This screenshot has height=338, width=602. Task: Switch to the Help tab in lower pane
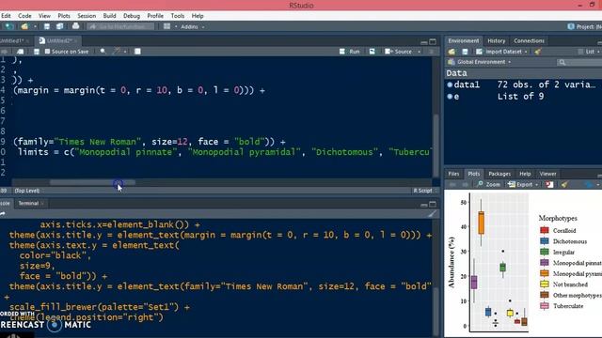(525, 174)
